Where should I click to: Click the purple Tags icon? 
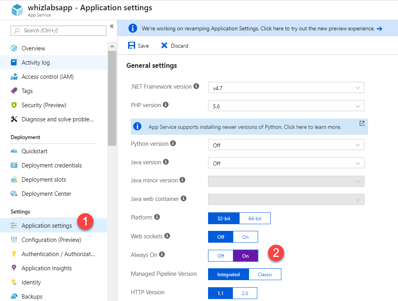(x=14, y=91)
